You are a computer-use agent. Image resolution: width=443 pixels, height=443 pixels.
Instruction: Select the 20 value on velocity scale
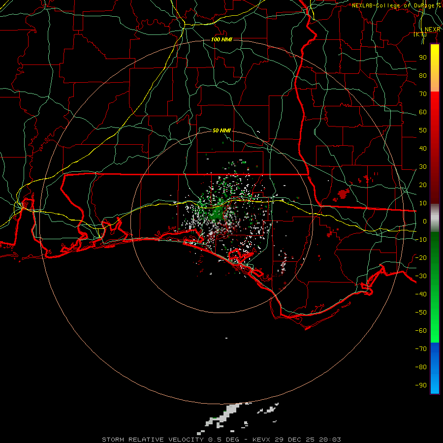423,185
